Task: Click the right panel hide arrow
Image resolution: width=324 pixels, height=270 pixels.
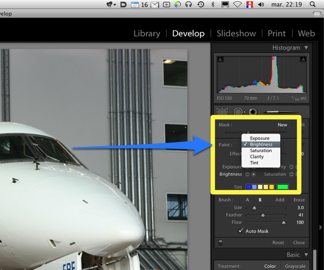Action: [320, 227]
